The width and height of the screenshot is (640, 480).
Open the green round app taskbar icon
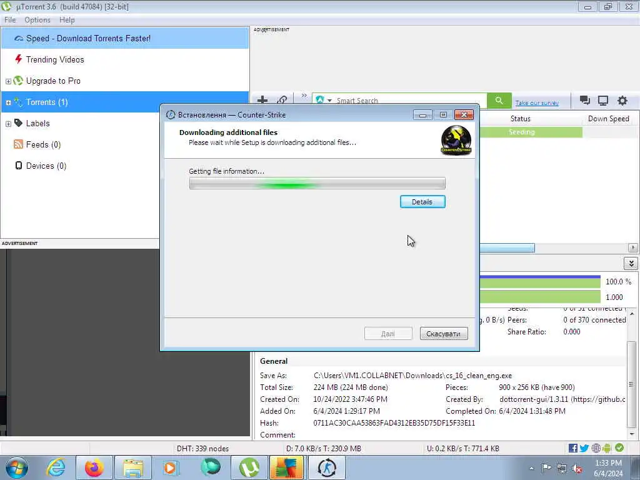[x=210, y=467]
